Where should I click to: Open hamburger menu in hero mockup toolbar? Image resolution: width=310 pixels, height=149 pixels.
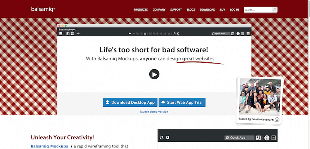click(x=61, y=34)
